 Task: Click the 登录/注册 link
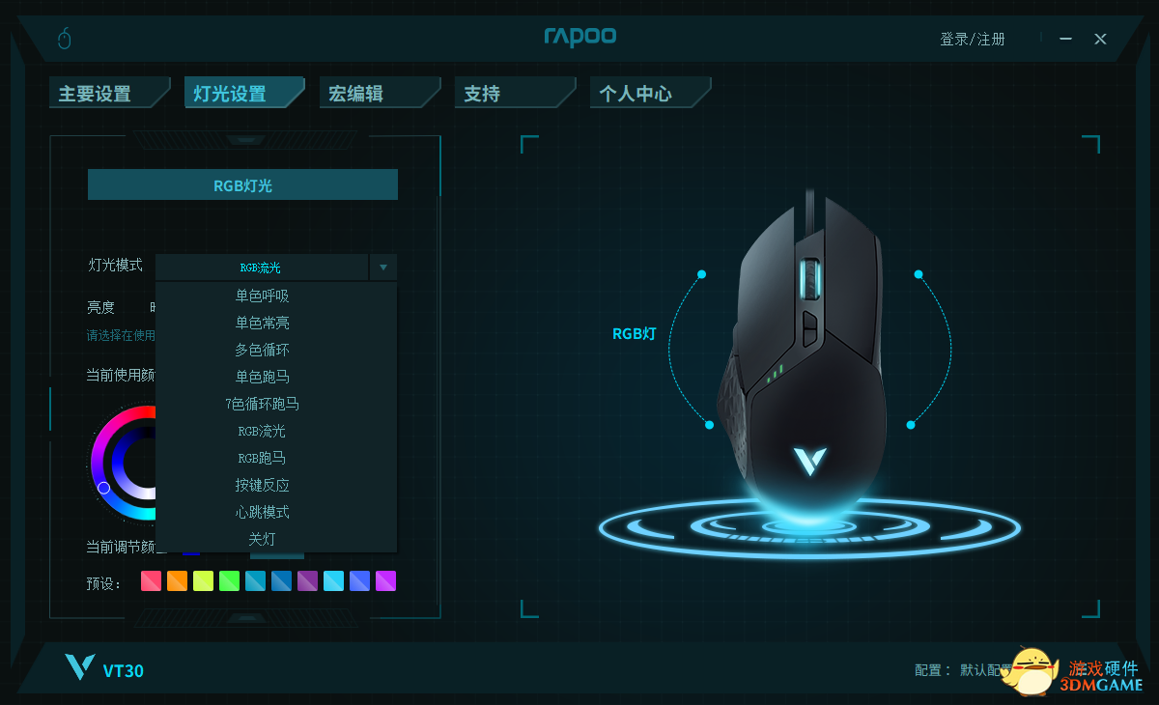pyautogui.click(x=973, y=39)
